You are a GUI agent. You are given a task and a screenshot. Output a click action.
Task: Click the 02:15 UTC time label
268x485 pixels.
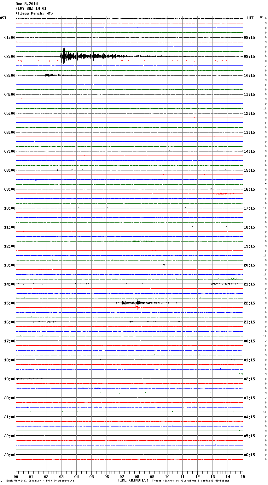coord(249,379)
